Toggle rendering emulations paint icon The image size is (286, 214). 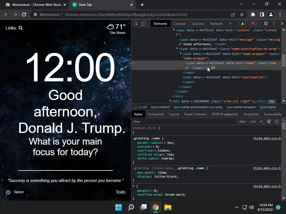coord(269,121)
